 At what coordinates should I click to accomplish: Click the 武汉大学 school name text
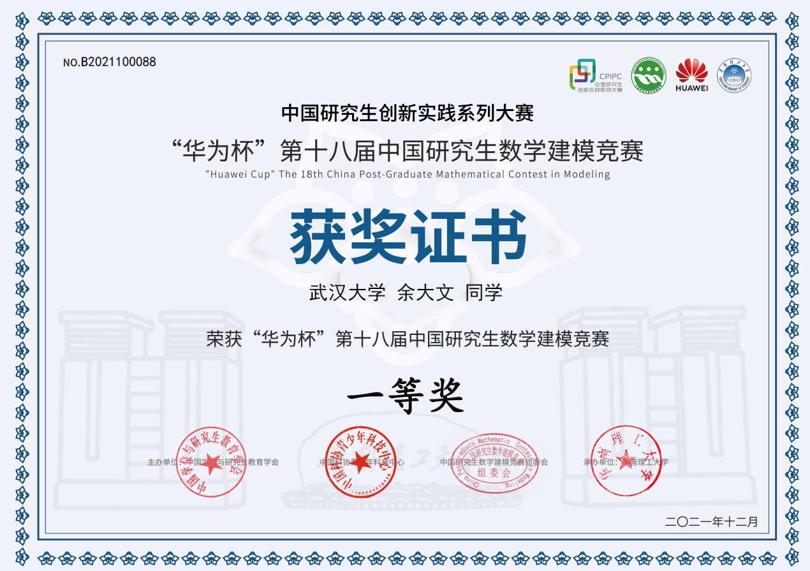(347, 293)
